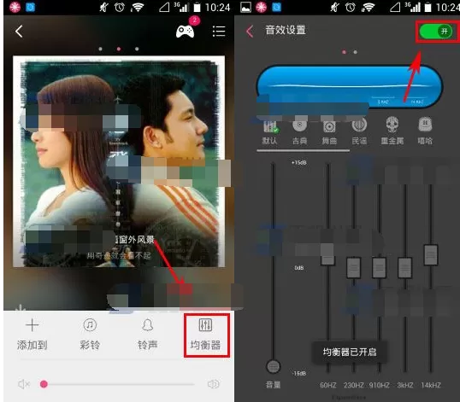The width and height of the screenshot is (460, 402).
Task: Tap the lyric line 用奇迹就会看不起
Action: point(119,255)
